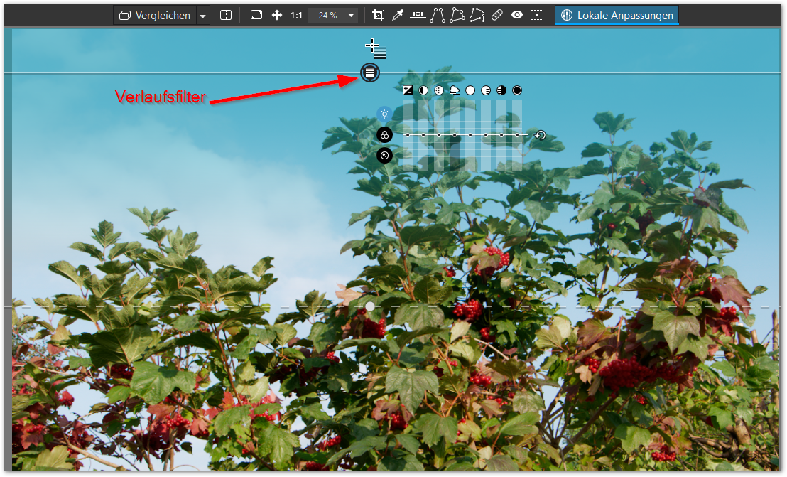Image resolution: width=787 pixels, height=477 pixels.
Task: Toggle the split preview view
Action: [x=226, y=15]
